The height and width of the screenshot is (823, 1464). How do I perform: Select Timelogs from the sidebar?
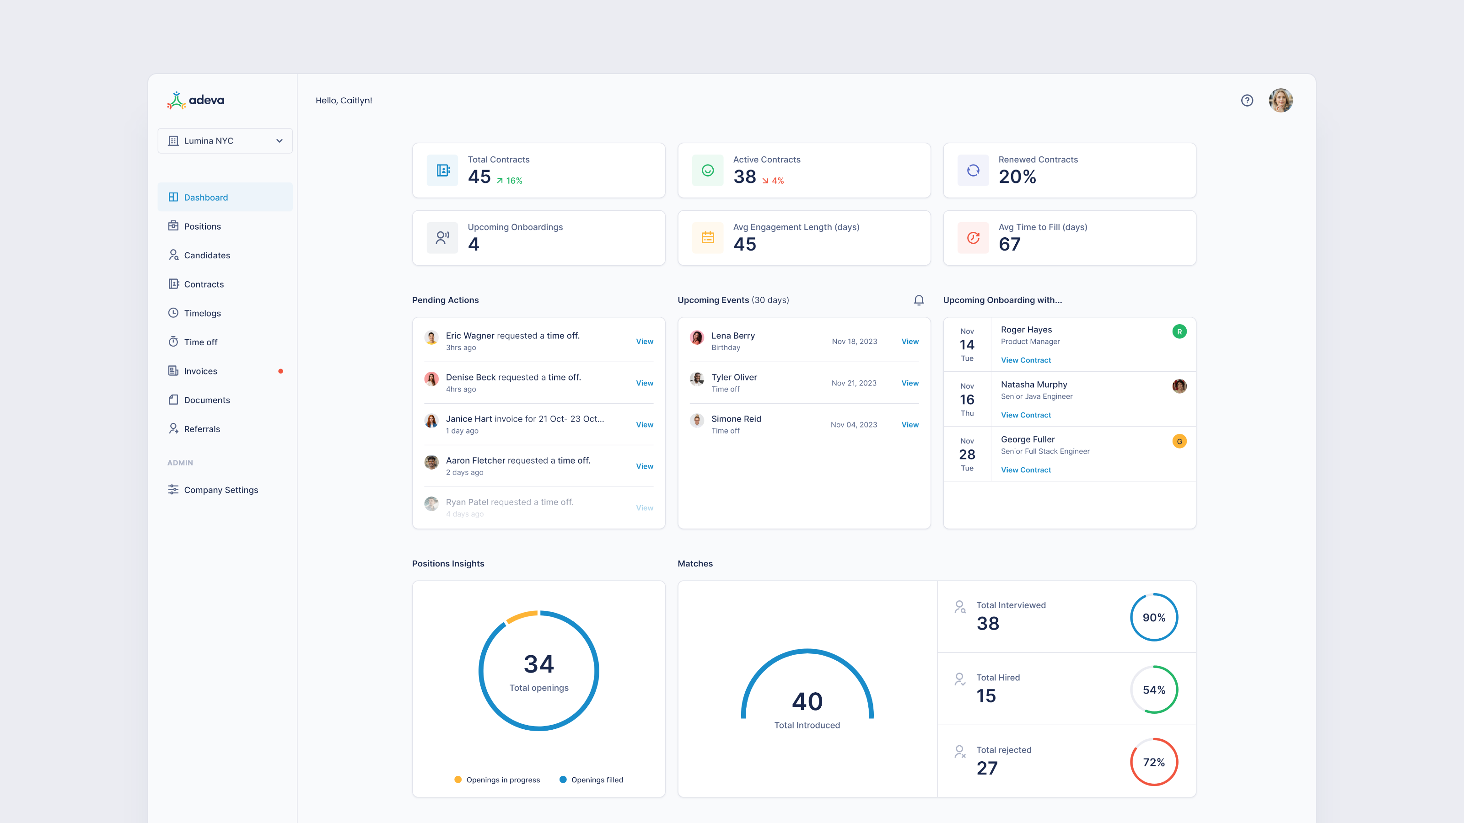pos(202,313)
